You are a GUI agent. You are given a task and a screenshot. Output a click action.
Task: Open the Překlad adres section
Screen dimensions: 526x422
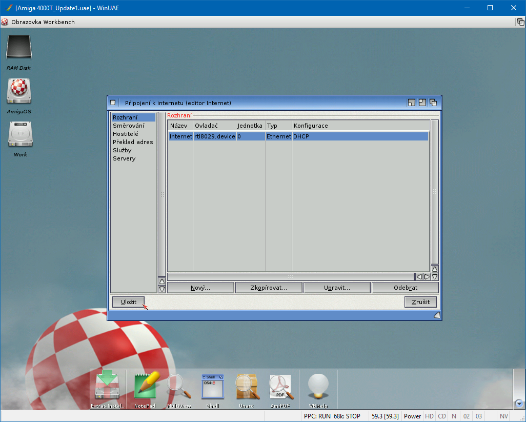pos(133,142)
